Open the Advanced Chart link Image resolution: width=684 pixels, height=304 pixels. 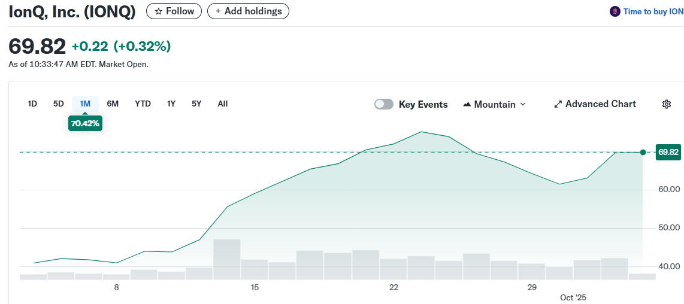click(x=600, y=104)
